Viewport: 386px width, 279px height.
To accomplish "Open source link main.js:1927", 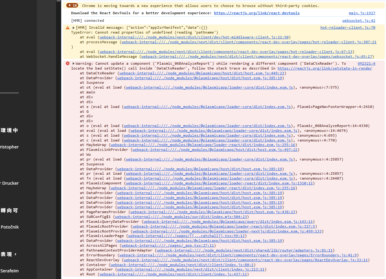I will click(362, 13).
